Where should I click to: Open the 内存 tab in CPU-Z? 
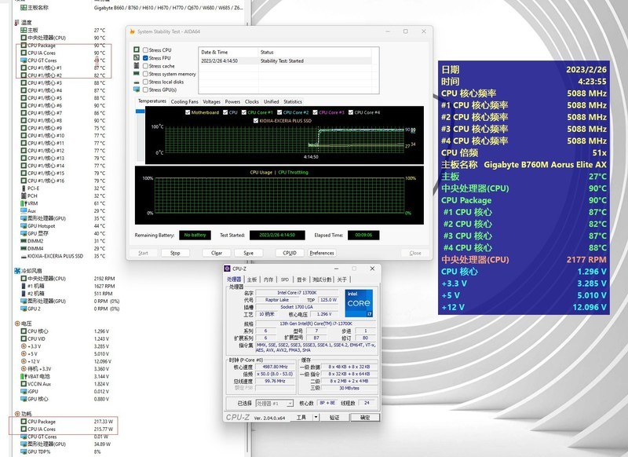pos(268,279)
